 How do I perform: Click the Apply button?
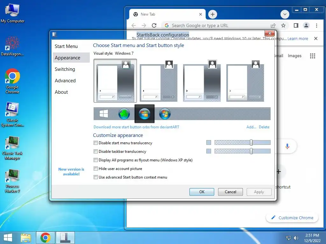[x=259, y=192]
